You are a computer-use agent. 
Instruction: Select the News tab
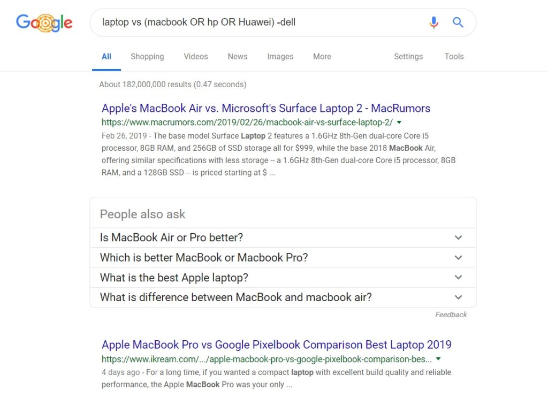pos(237,57)
